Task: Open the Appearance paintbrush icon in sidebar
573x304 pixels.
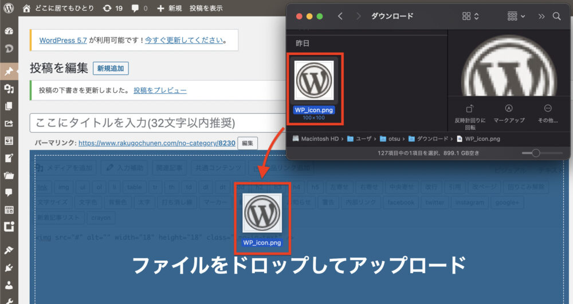Action: pos(9,250)
